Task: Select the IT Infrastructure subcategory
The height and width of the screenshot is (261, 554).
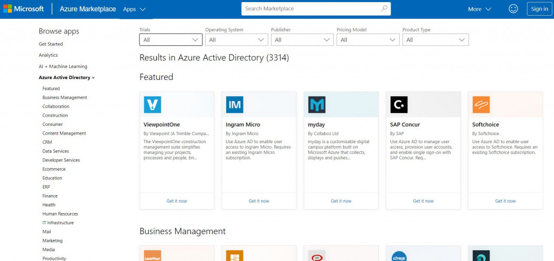Action: coord(58,223)
